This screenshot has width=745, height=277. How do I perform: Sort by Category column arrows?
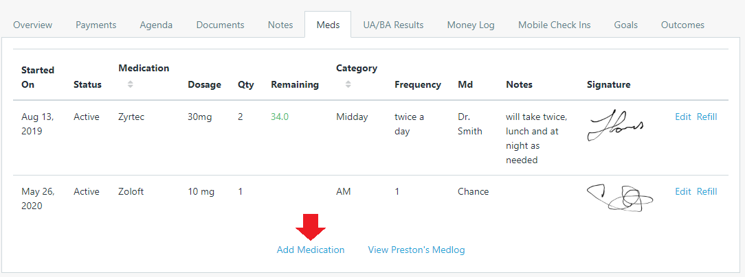[x=348, y=84]
